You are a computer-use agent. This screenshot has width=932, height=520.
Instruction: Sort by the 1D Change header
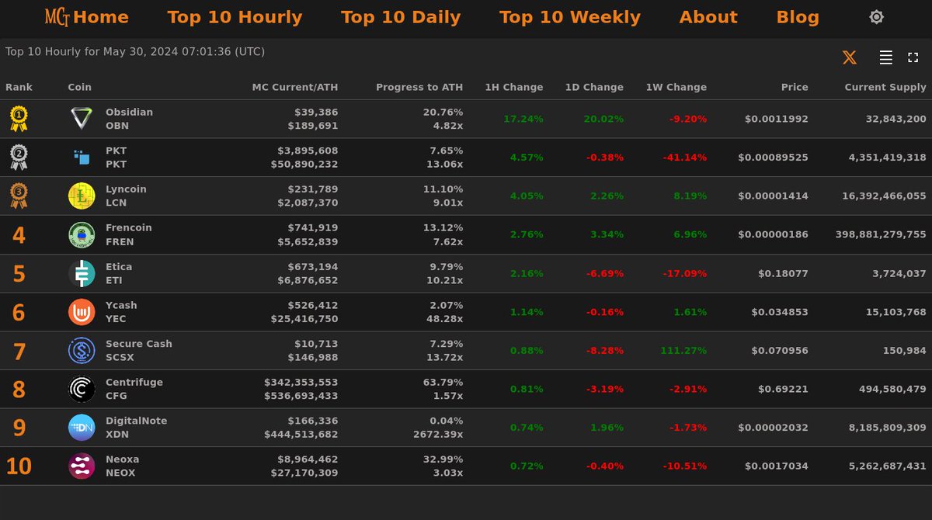point(594,87)
